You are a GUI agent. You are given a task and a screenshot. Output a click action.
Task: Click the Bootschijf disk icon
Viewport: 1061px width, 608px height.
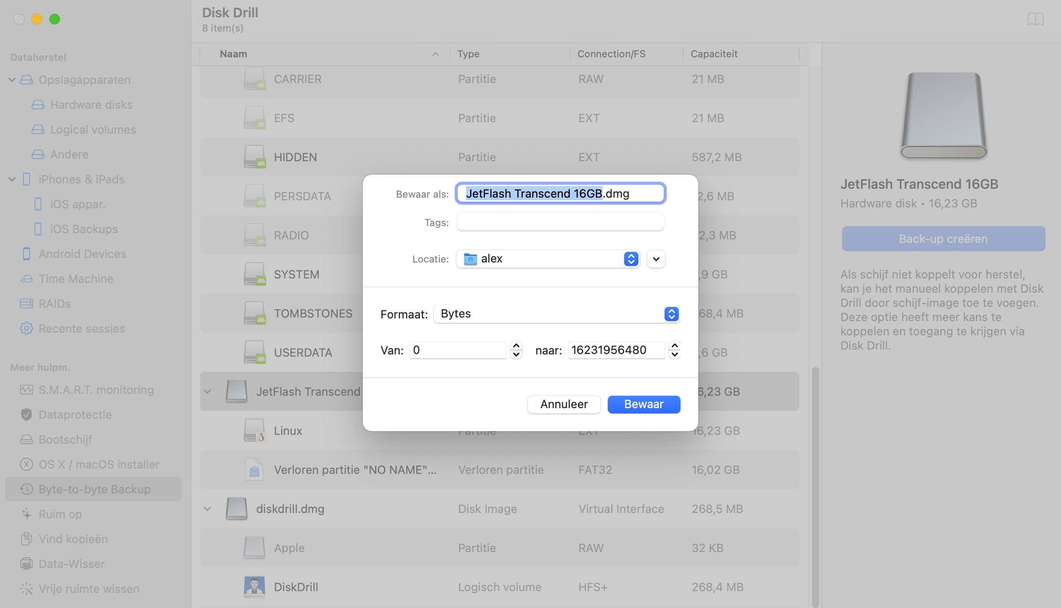pyautogui.click(x=27, y=440)
